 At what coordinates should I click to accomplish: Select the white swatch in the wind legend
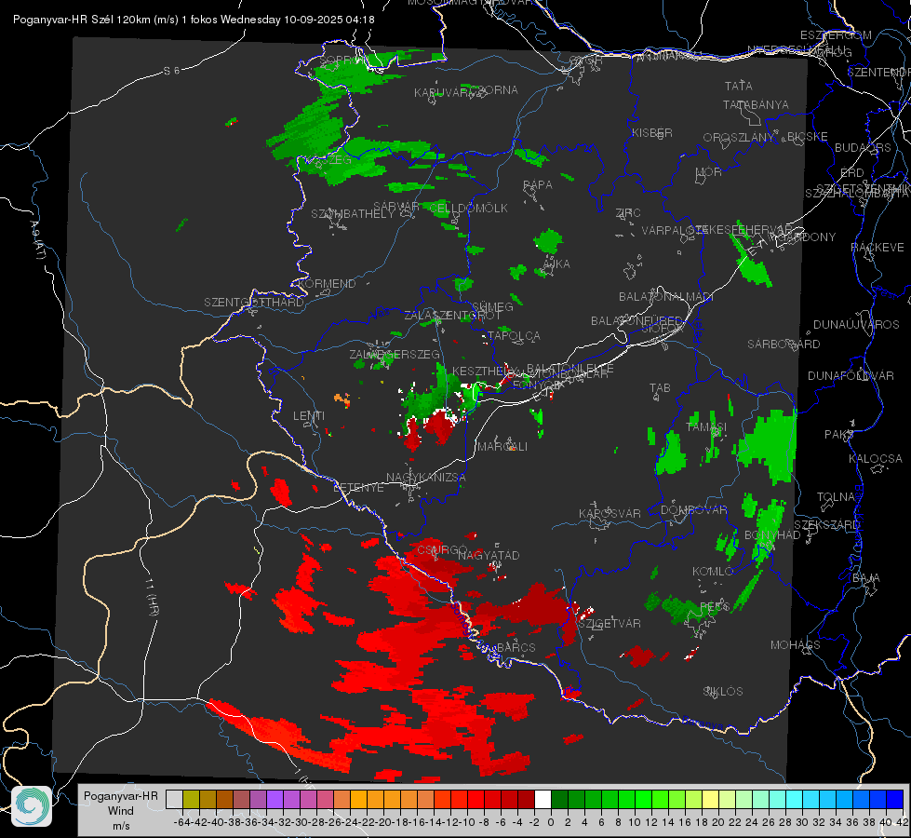[543, 799]
